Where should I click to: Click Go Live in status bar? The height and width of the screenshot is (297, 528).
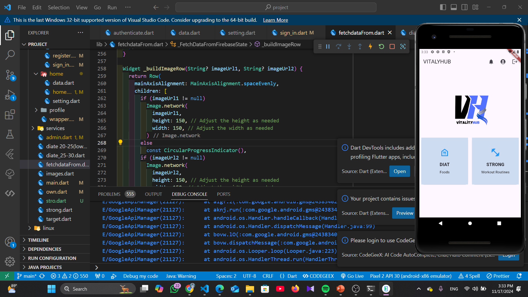pyautogui.click(x=352, y=276)
